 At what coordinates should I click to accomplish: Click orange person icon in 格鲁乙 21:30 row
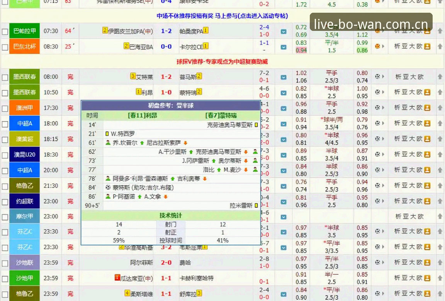[427, 186]
